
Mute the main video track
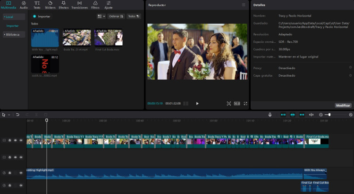(x=21, y=140)
